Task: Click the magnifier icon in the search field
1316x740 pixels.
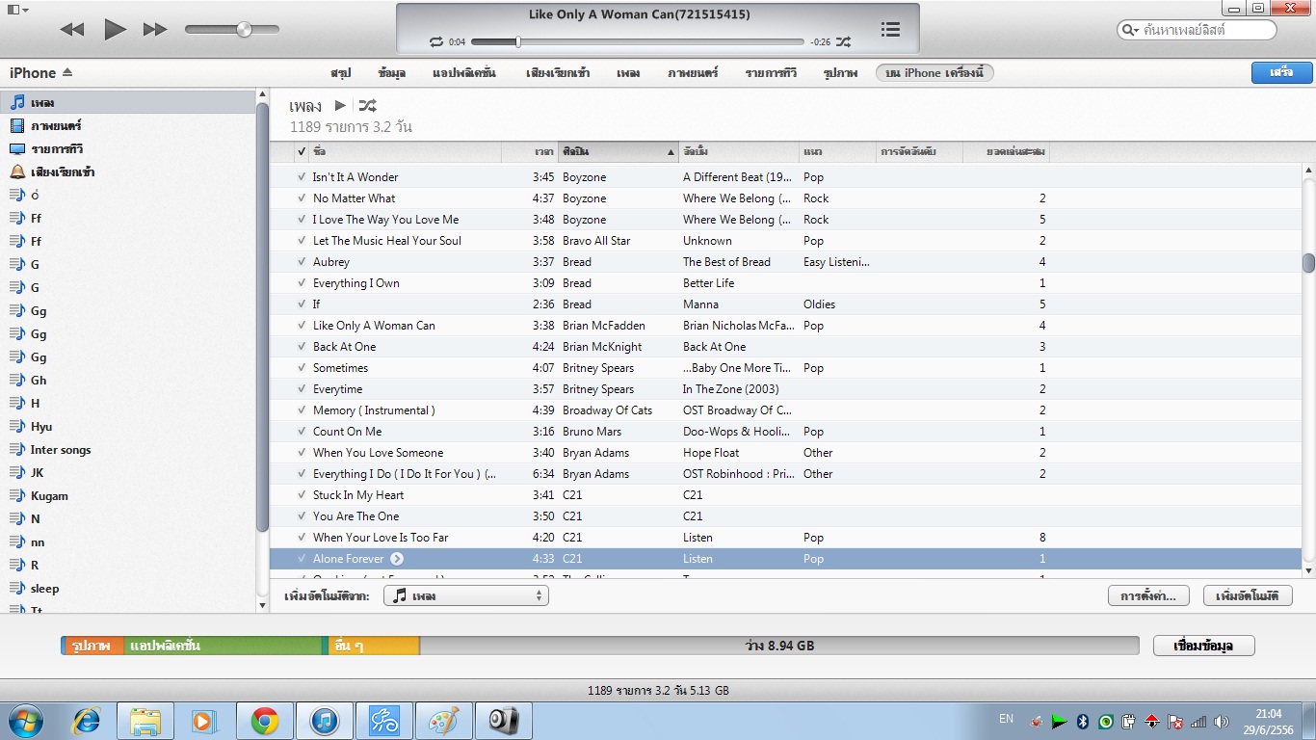Action: click(x=1130, y=31)
